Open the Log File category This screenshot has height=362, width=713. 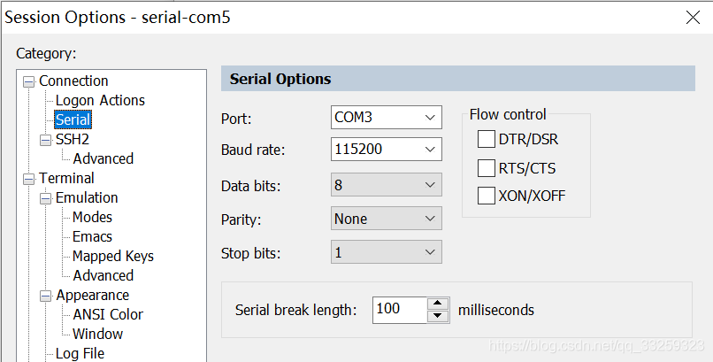80,353
